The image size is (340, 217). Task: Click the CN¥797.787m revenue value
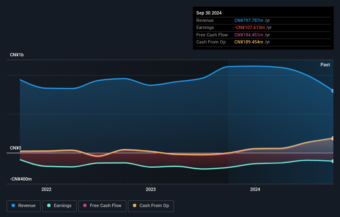coord(249,20)
